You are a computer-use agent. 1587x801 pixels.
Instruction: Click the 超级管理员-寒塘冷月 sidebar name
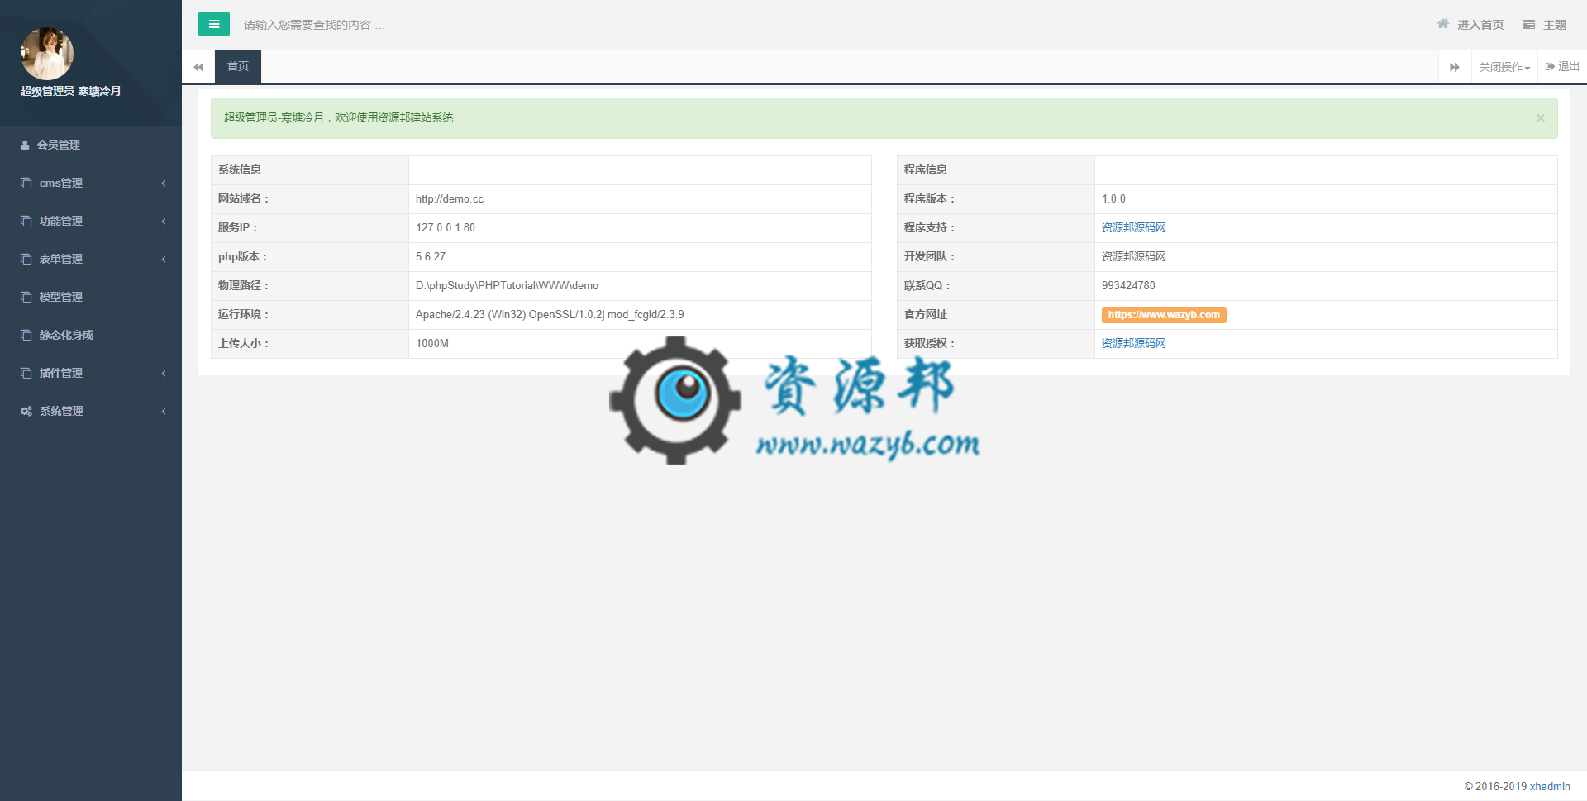[x=71, y=91]
